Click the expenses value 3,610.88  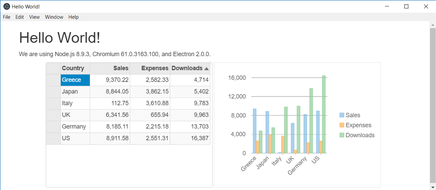click(150, 104)
